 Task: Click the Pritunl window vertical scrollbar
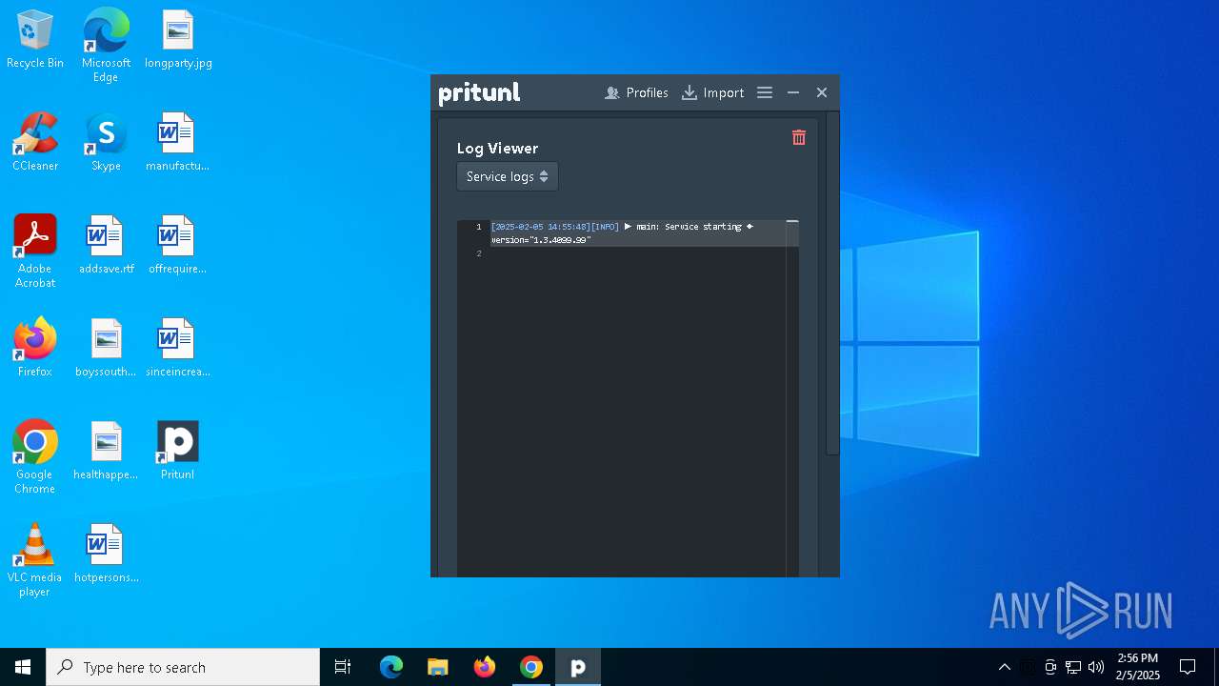(832, 283)
